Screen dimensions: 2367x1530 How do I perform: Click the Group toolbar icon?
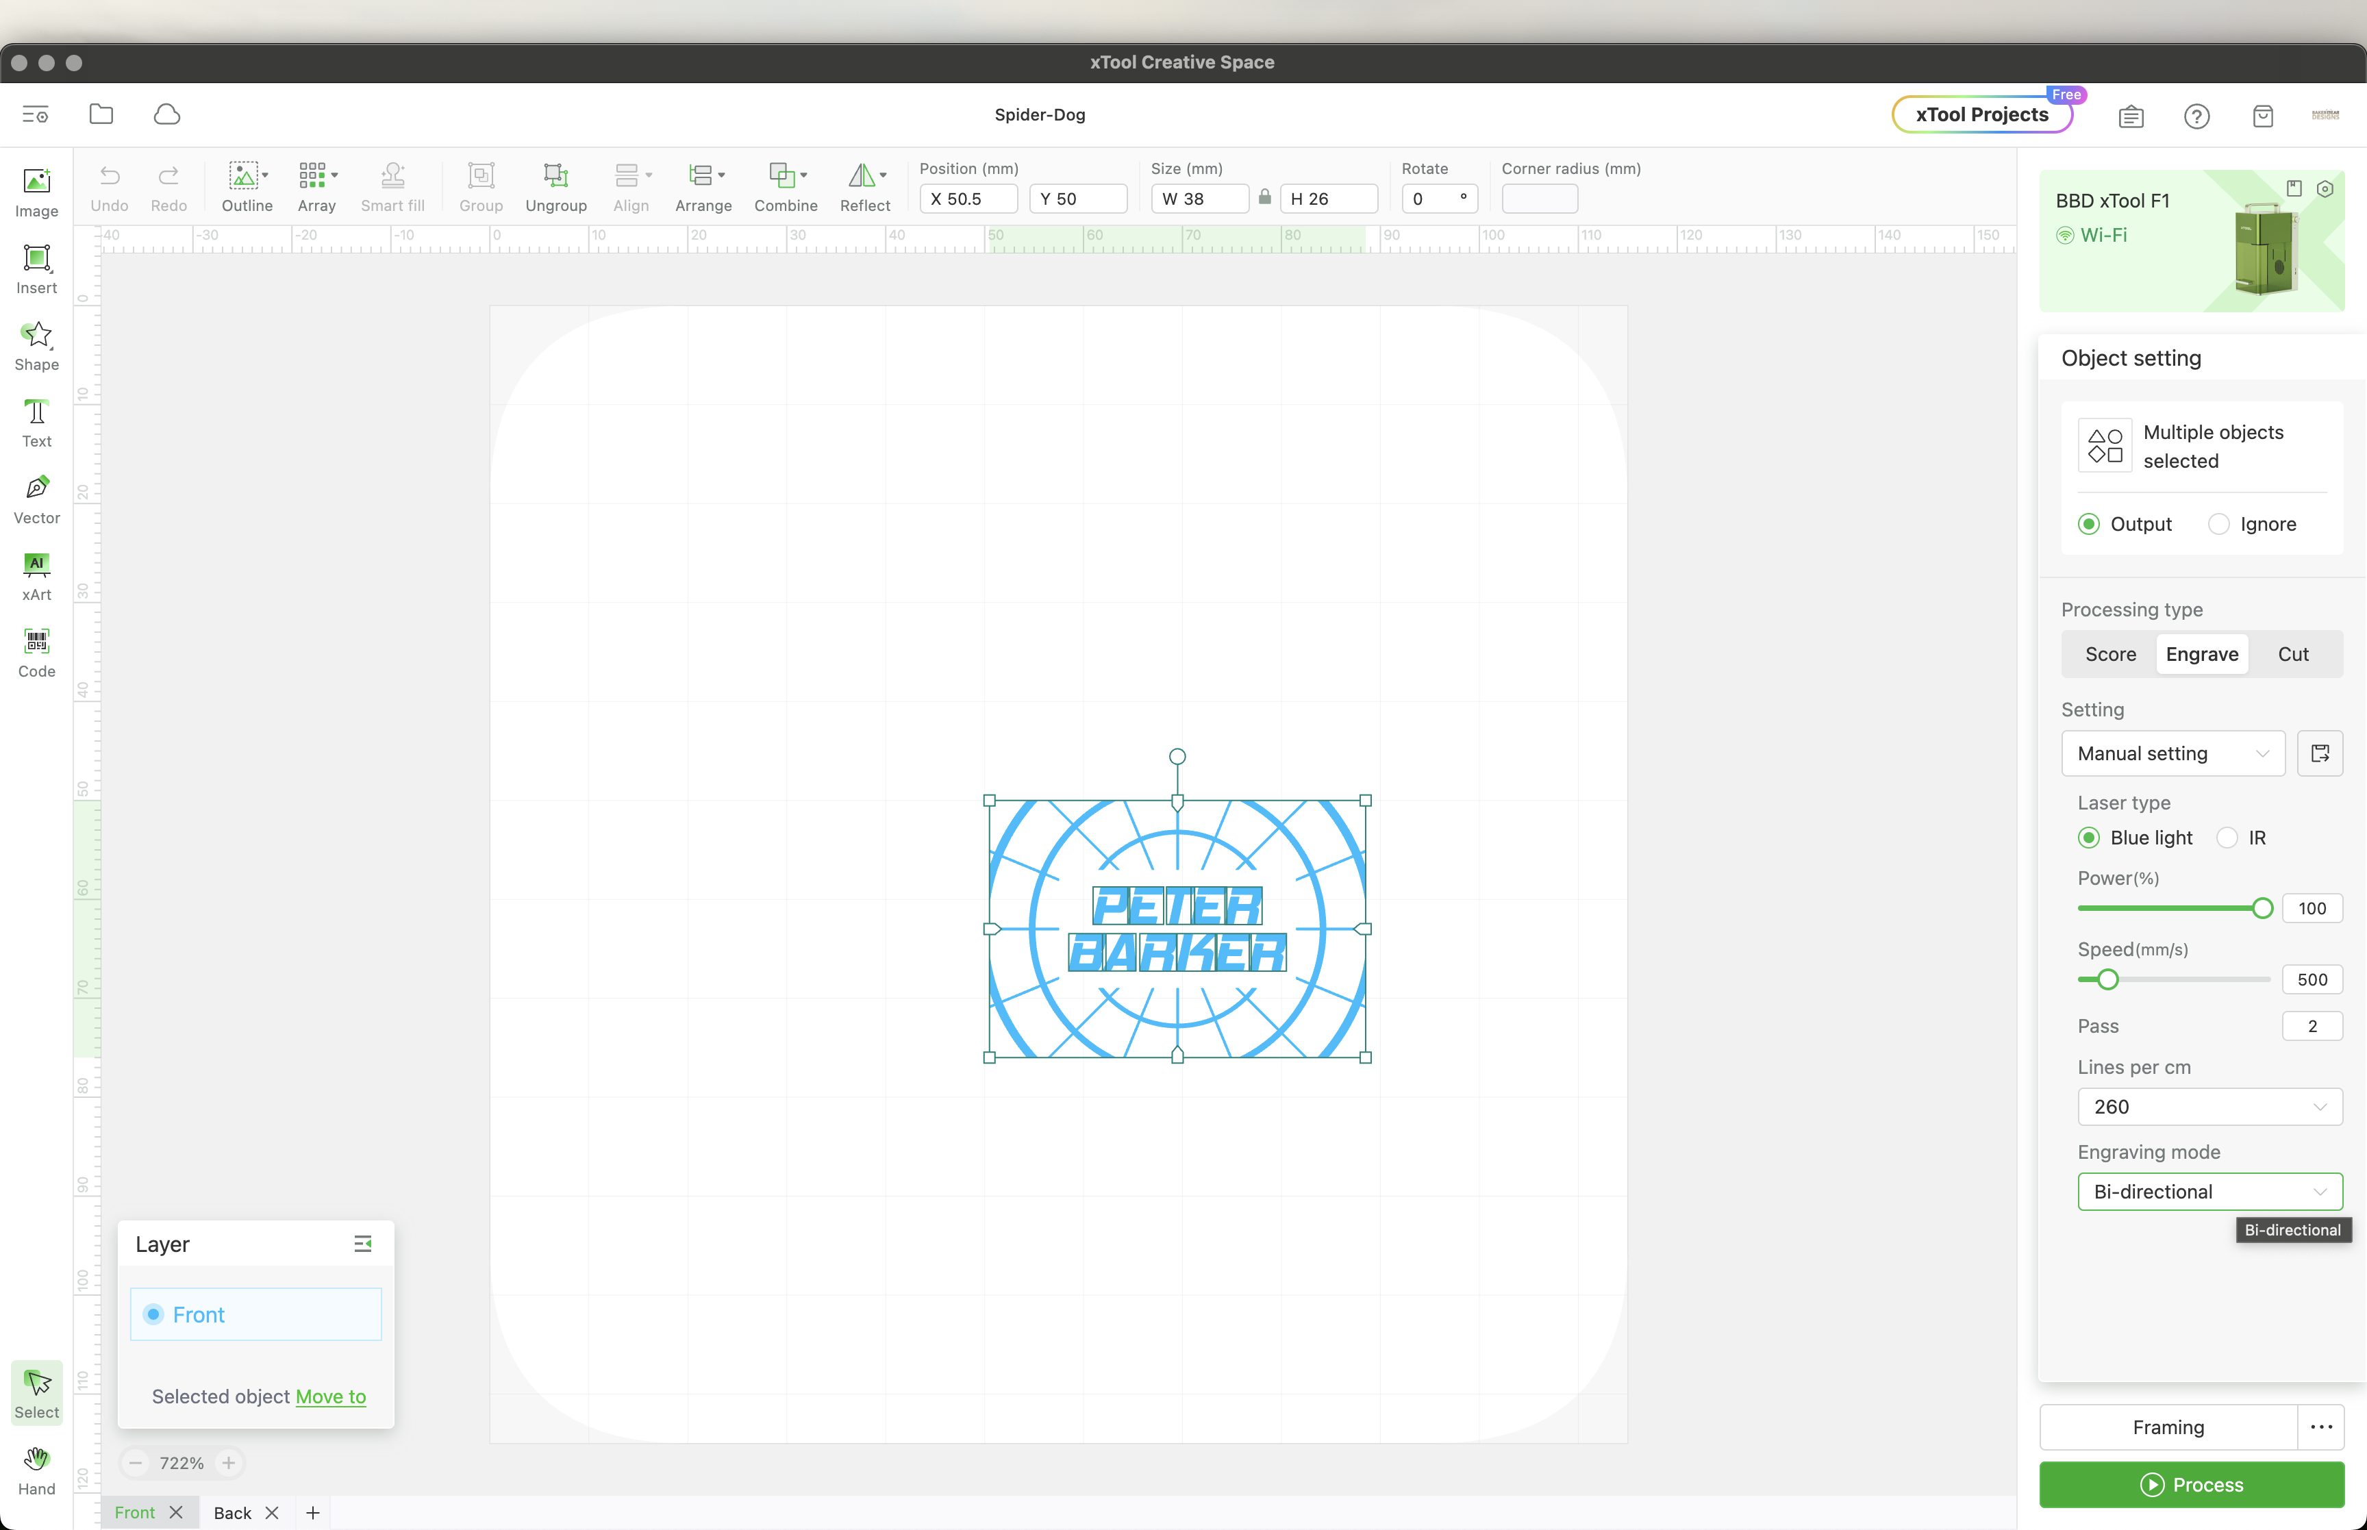pos(481,187)
